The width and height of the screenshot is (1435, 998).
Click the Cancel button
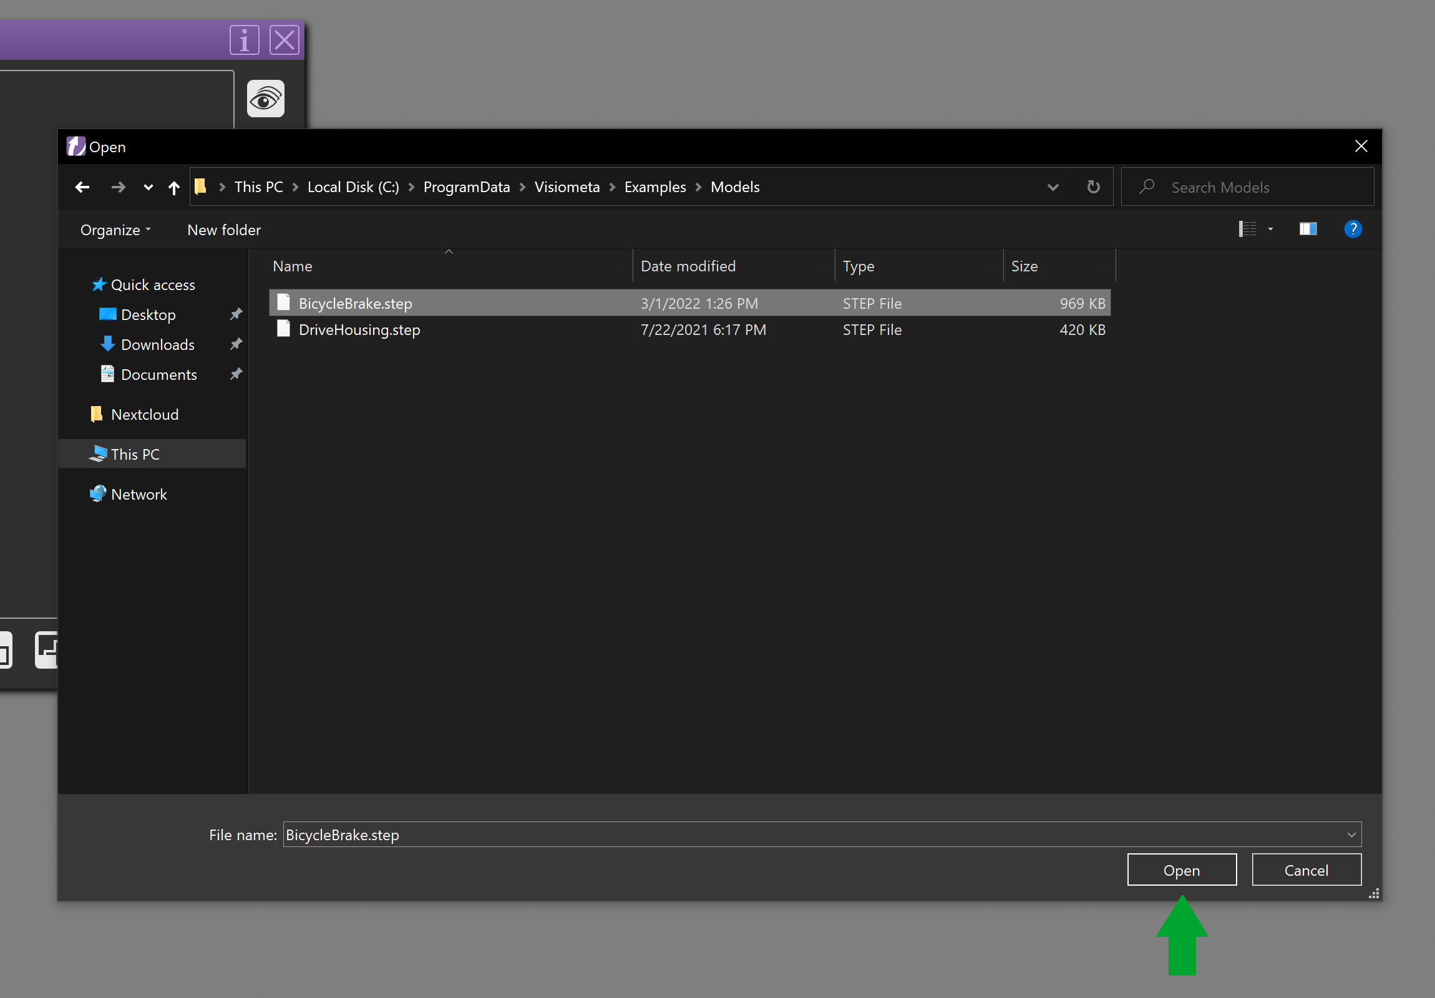[x=1306, y=871]
